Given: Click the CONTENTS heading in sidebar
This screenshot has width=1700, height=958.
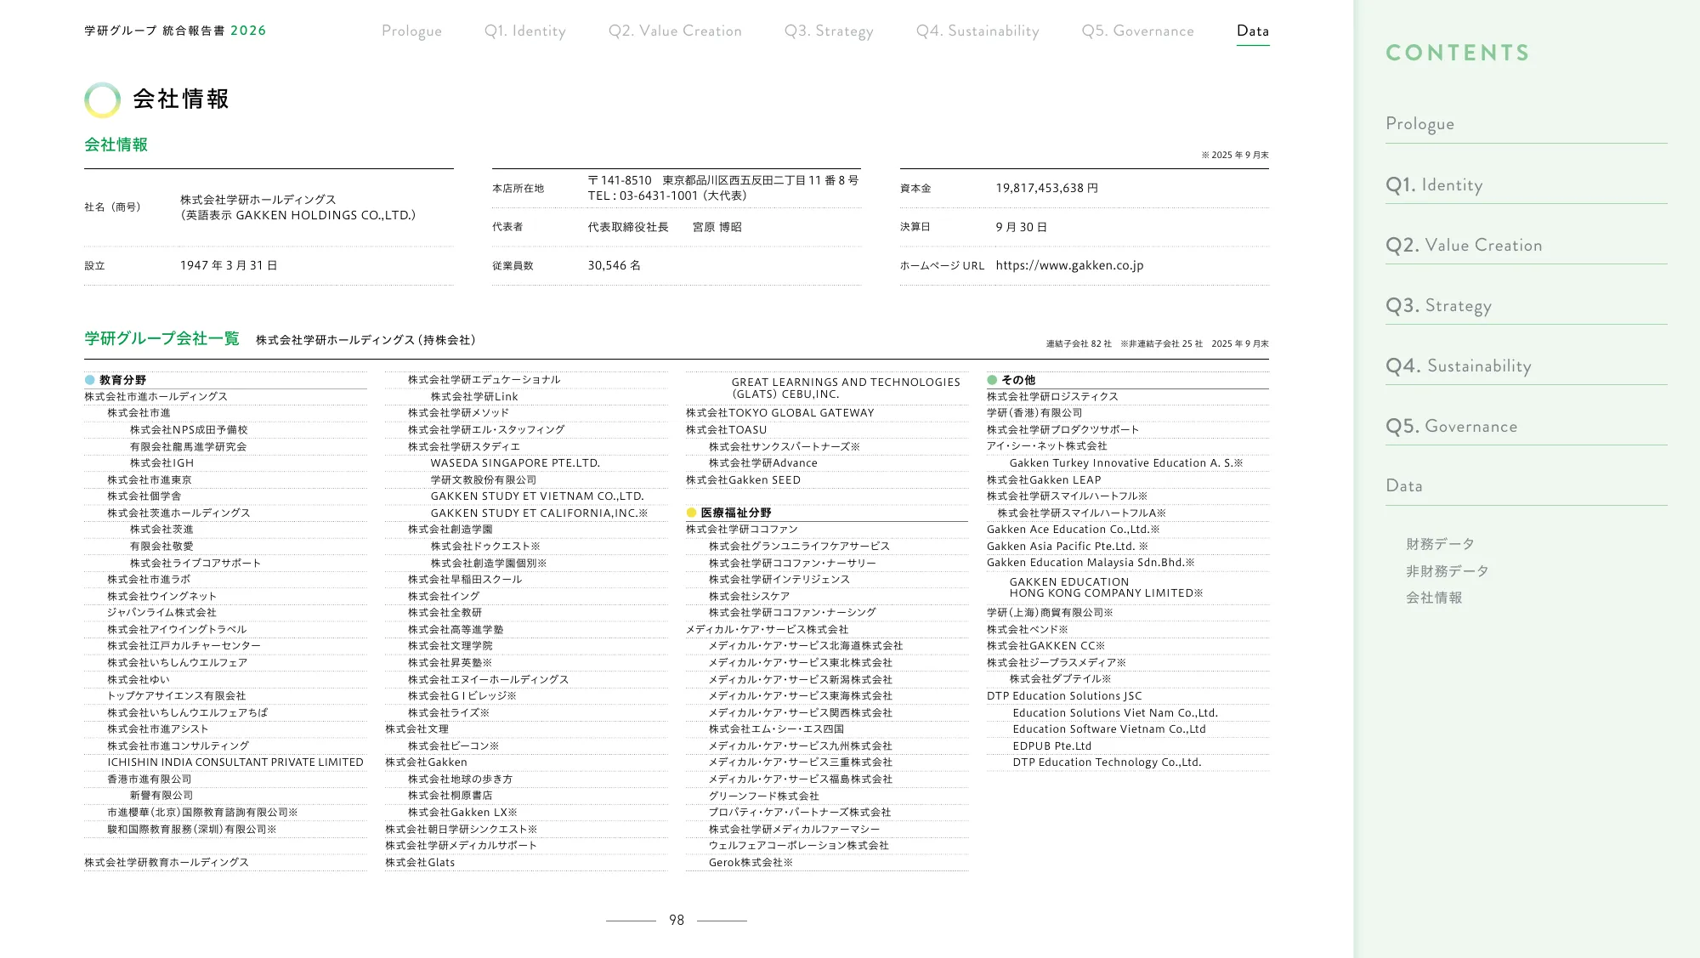Looking at the screenshot, I should click(x=1458, y=53).
